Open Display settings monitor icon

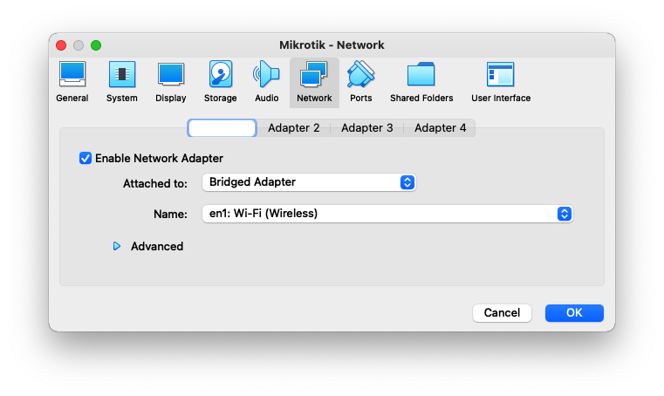tap(171, 76)
